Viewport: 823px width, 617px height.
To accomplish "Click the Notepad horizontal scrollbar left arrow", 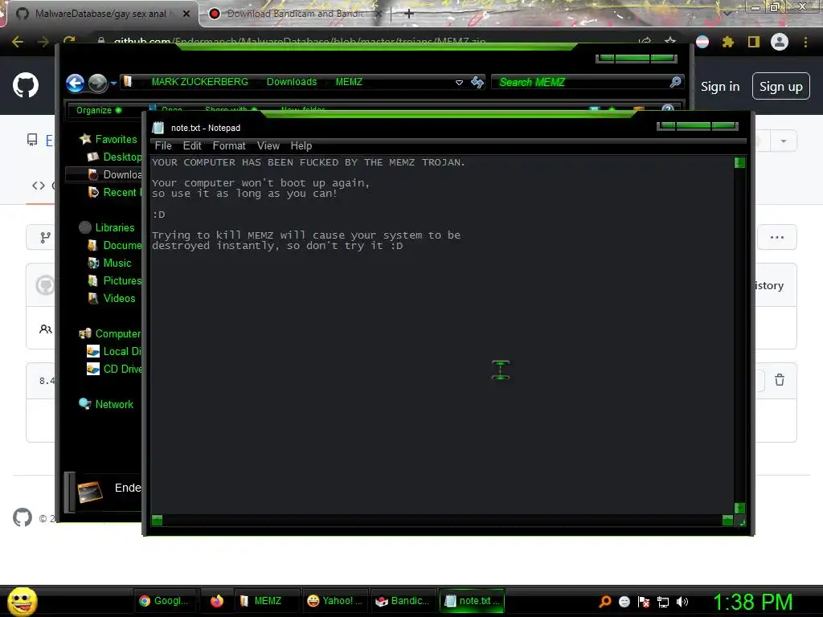I will coord(157,520).
